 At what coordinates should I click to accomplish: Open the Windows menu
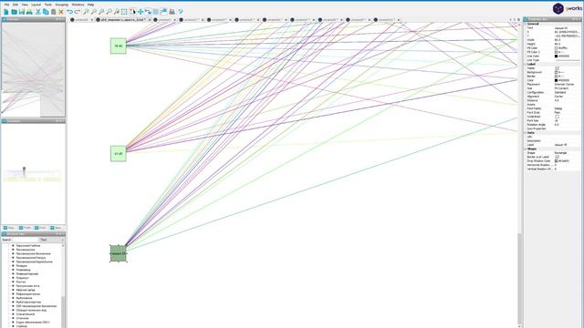tap(78, 5)
